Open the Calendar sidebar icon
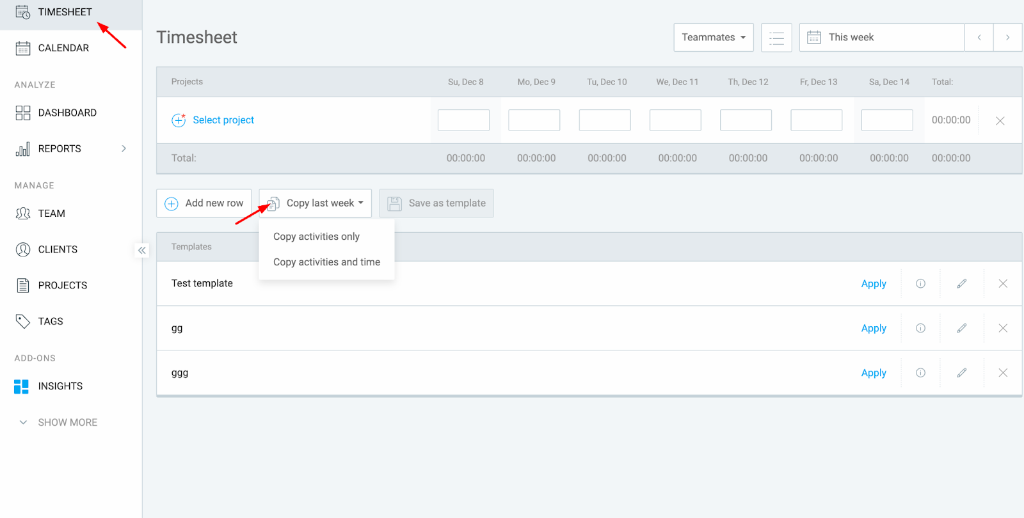Image resolution: width=1024 pixels, height=518 pixels. click(23, 48)
